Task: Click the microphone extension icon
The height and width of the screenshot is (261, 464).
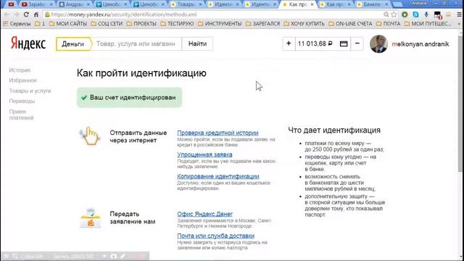Action: pos(426,14)
